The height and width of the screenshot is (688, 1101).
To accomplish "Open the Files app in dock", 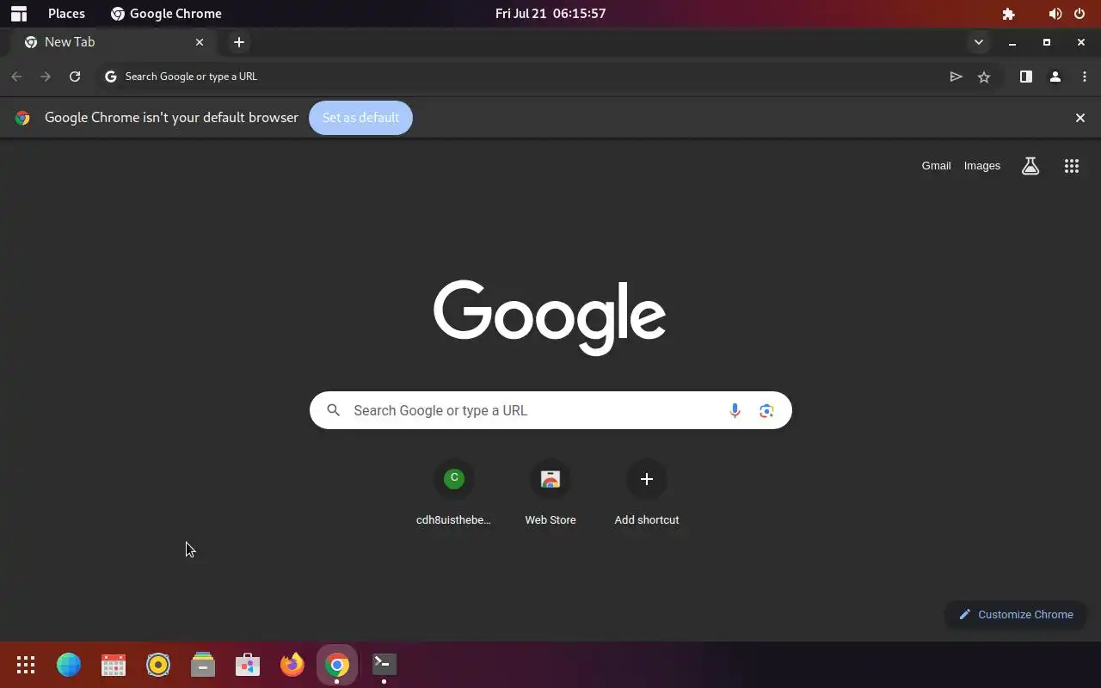I will coord(203,665).
